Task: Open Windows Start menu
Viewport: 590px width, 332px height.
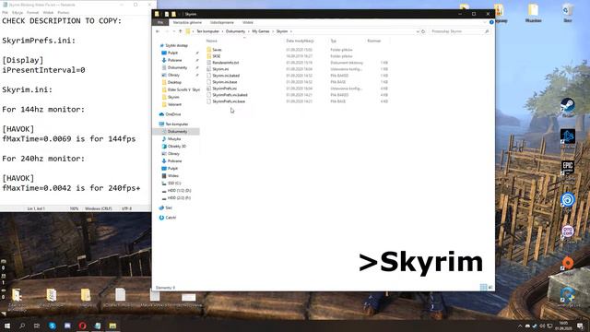Action: [x=7, y=326]
